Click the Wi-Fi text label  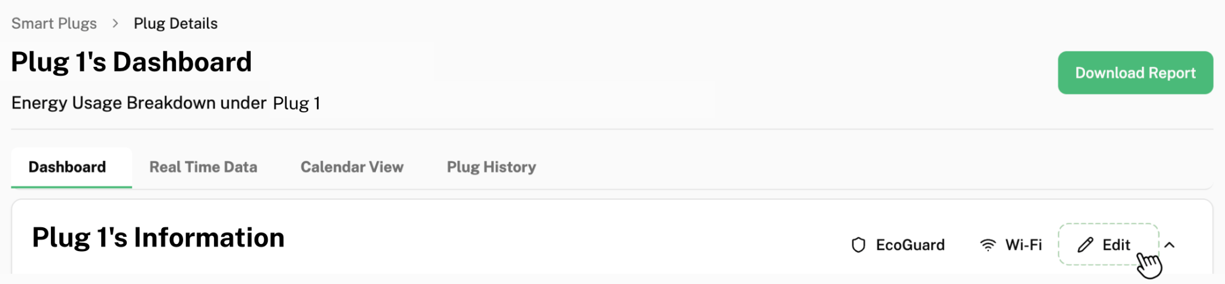click(x=1023, y=245)
